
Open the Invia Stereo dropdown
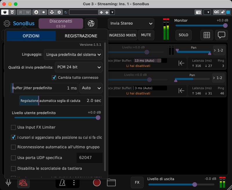[131, 23]
